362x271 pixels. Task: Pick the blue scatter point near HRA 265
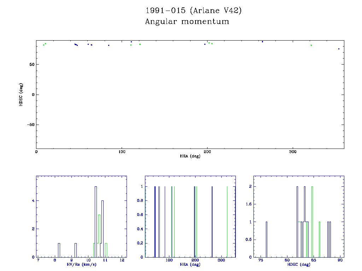(262, 42)
